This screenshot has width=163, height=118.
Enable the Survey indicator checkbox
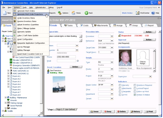120,95
